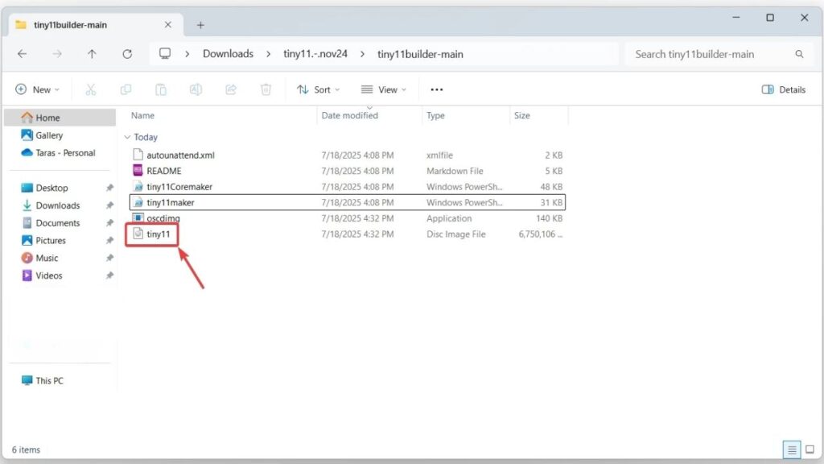Click the autounattend.xml file icon
824x464 pixels.
138,155
